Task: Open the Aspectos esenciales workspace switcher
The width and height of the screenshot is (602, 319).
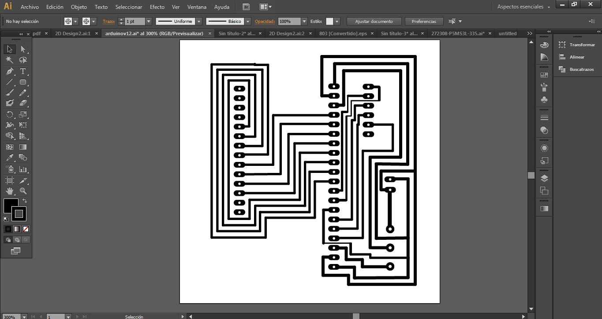Action: click(523, 7)
